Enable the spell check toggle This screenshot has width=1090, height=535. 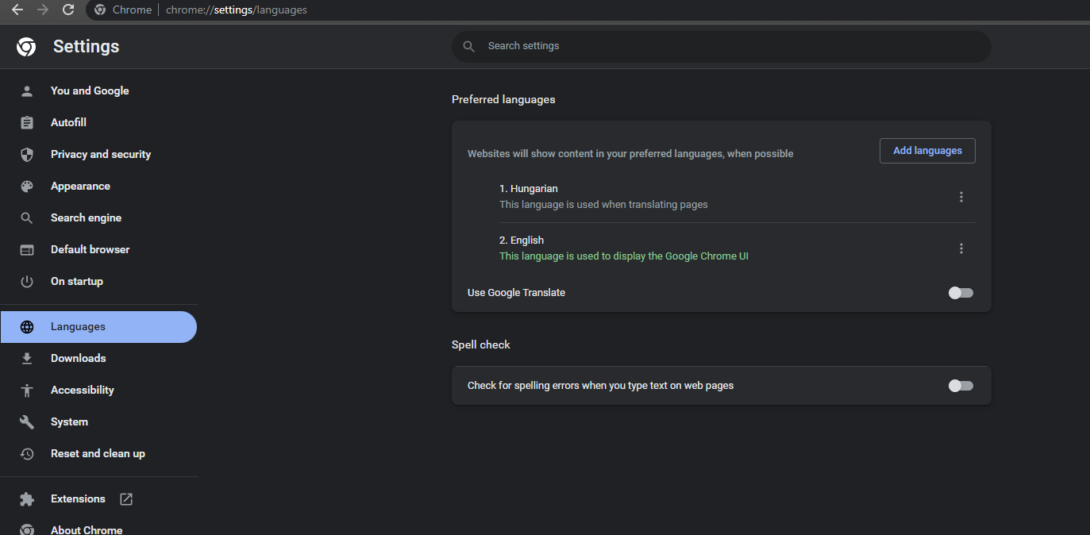961,386
